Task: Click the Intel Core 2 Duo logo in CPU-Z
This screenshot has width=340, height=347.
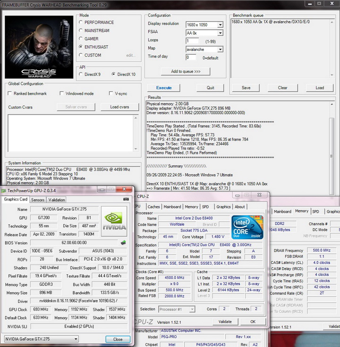Action: (247, 227)
